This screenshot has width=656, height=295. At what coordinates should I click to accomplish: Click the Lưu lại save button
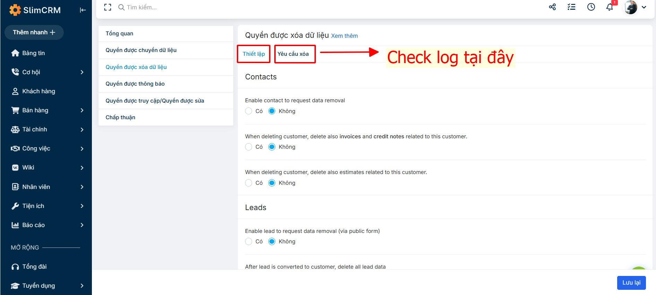[631, 283]
